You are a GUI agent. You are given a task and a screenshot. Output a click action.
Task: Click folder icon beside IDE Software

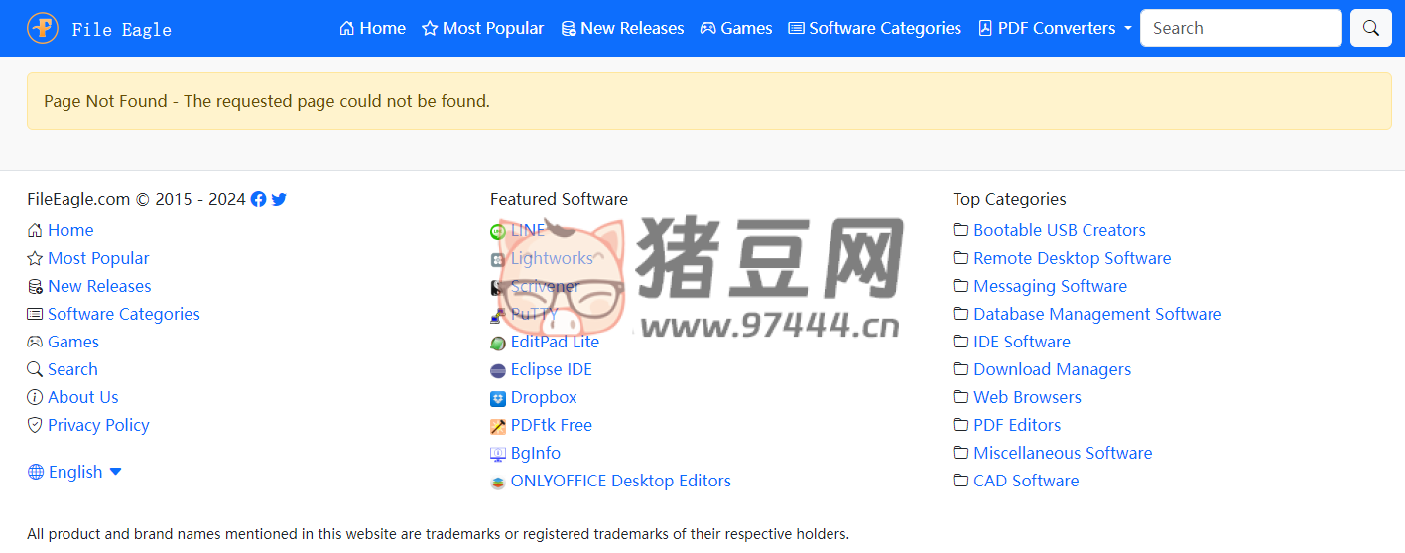[960, 342]
